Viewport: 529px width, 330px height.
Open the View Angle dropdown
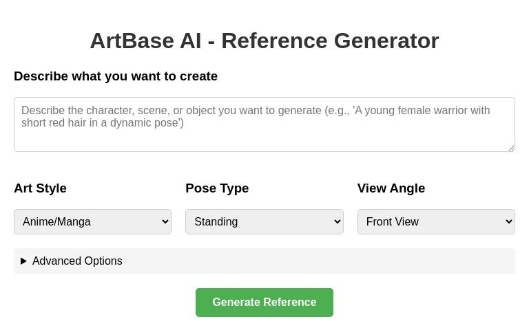[x=435, y=221]
